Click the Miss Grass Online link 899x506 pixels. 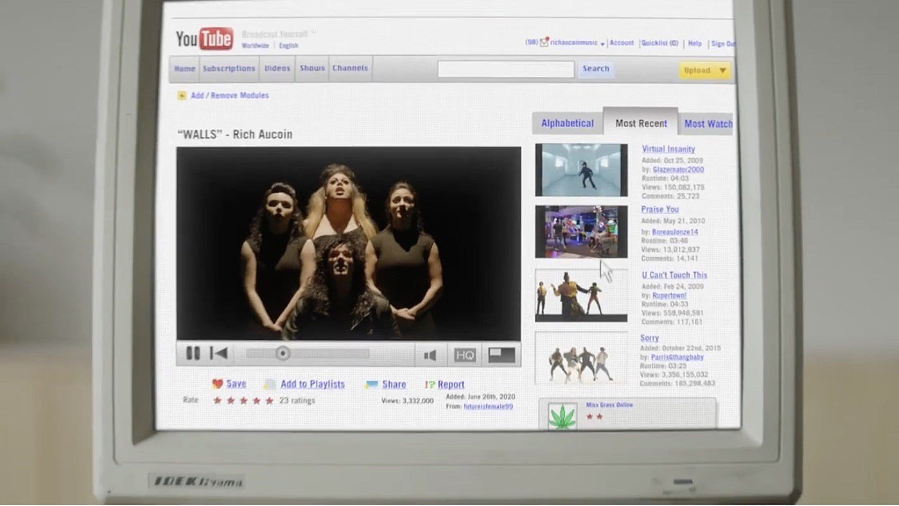coord(609,405)
